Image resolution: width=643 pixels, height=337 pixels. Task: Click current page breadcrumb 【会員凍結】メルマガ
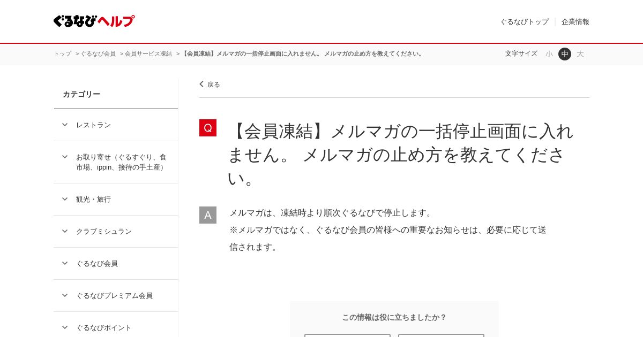pos(303,54)
